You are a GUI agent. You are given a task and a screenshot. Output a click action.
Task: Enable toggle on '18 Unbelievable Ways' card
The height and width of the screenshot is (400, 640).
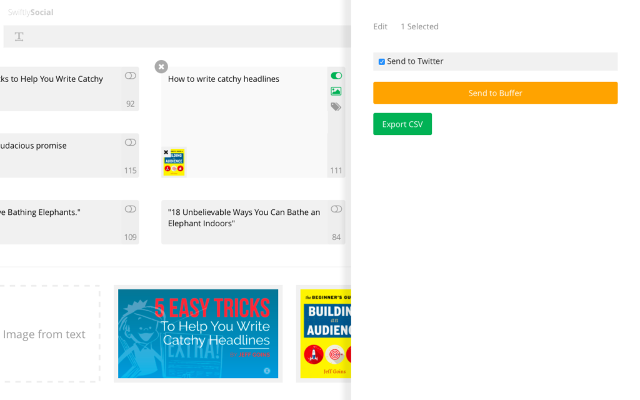pos(336,209)
